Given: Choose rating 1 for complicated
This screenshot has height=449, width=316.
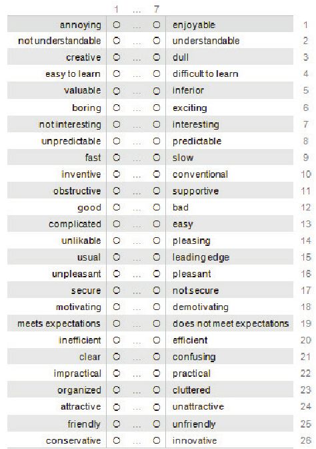Looking at the screenshot, I should click(x=116, y=224).
